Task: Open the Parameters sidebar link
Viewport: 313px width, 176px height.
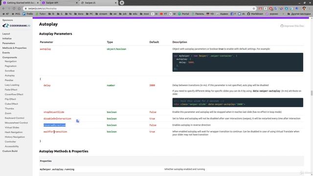Action: tap(9, 44)
